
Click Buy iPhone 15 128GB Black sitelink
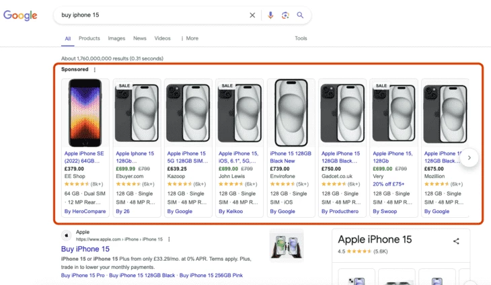click(142, 276)
